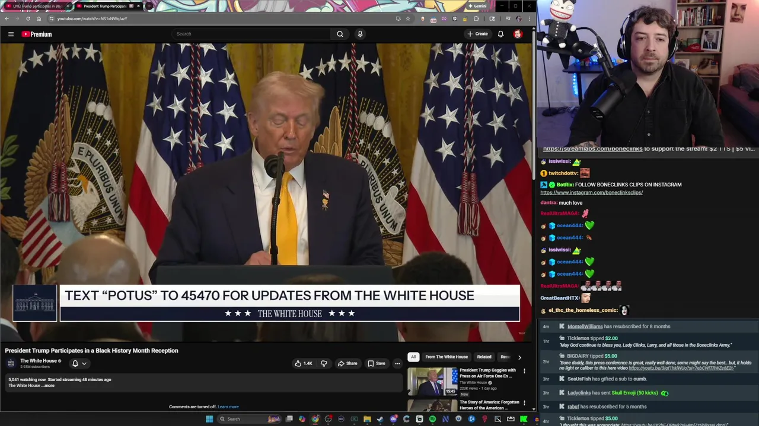The width and height of the screenshot is (759, 426).
Task: Click the live video player
Action: [266, 192]
